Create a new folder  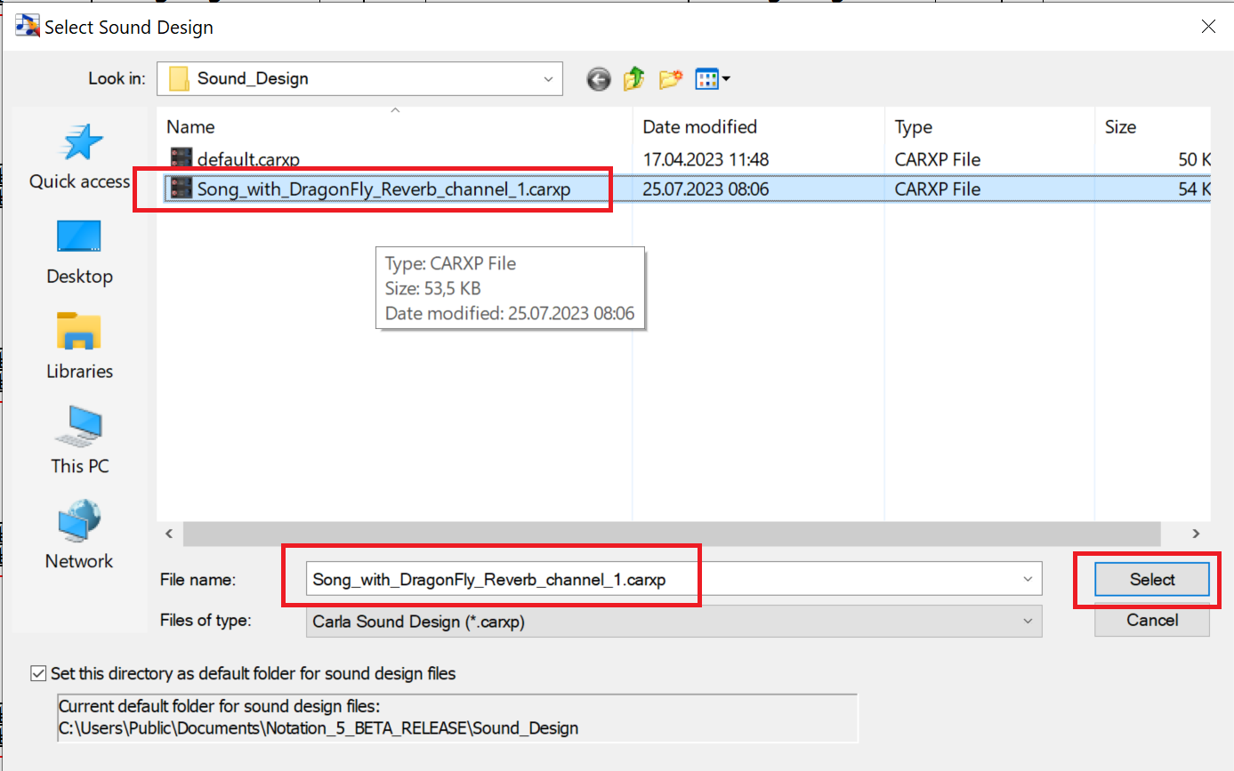point(670,79)
